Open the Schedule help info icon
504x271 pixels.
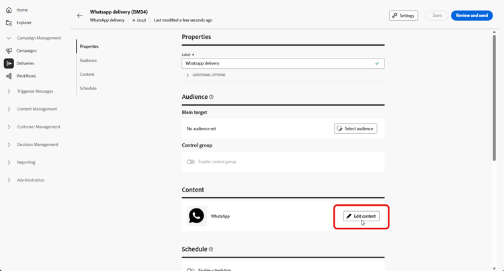point(211,249)
